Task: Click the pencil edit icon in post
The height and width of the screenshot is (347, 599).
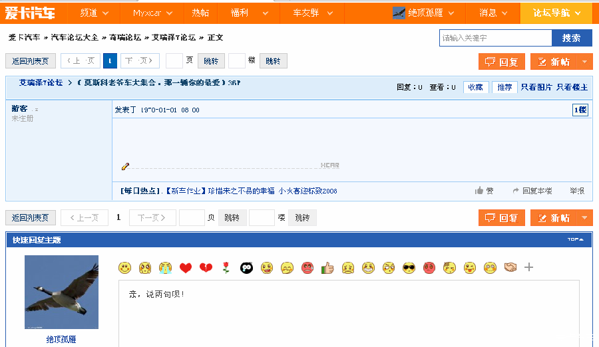Action: (125, 166)
